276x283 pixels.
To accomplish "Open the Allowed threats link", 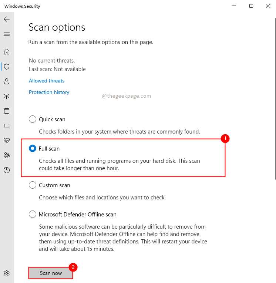I will click(47, 81).
